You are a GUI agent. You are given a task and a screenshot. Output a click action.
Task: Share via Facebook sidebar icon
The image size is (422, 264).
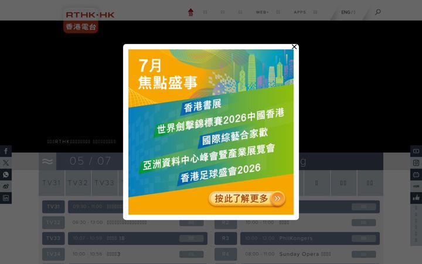[6, 151]
